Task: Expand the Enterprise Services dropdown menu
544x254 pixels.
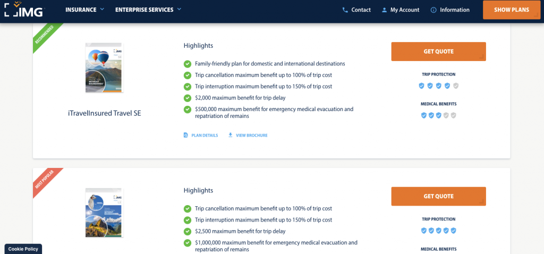Action: click(x=148, y=10)
